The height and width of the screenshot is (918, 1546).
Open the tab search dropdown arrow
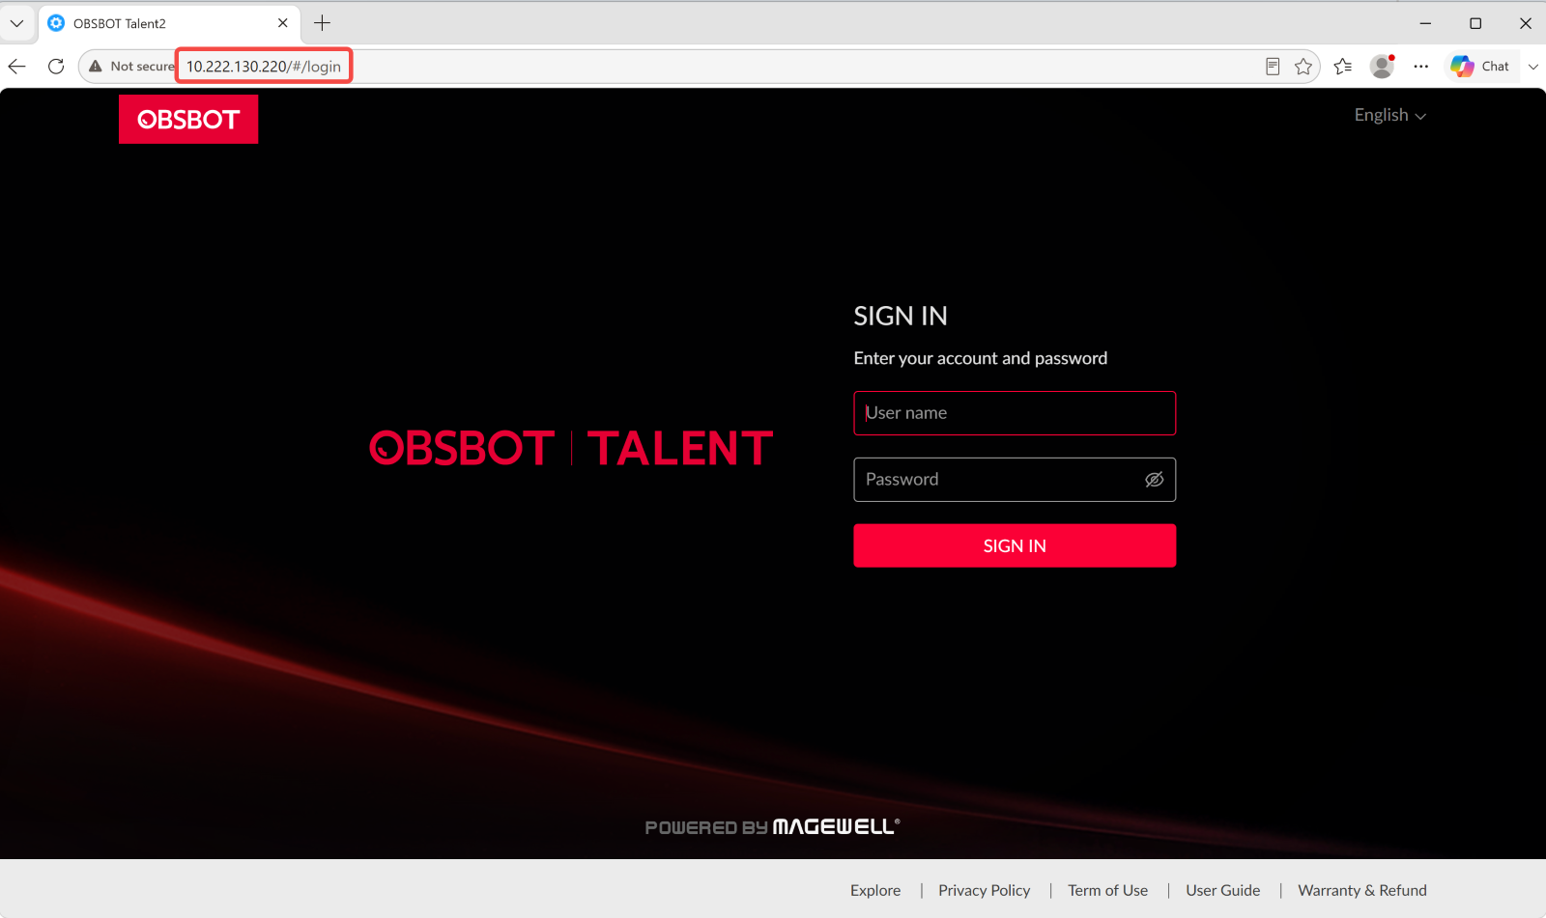click(16, 23)
